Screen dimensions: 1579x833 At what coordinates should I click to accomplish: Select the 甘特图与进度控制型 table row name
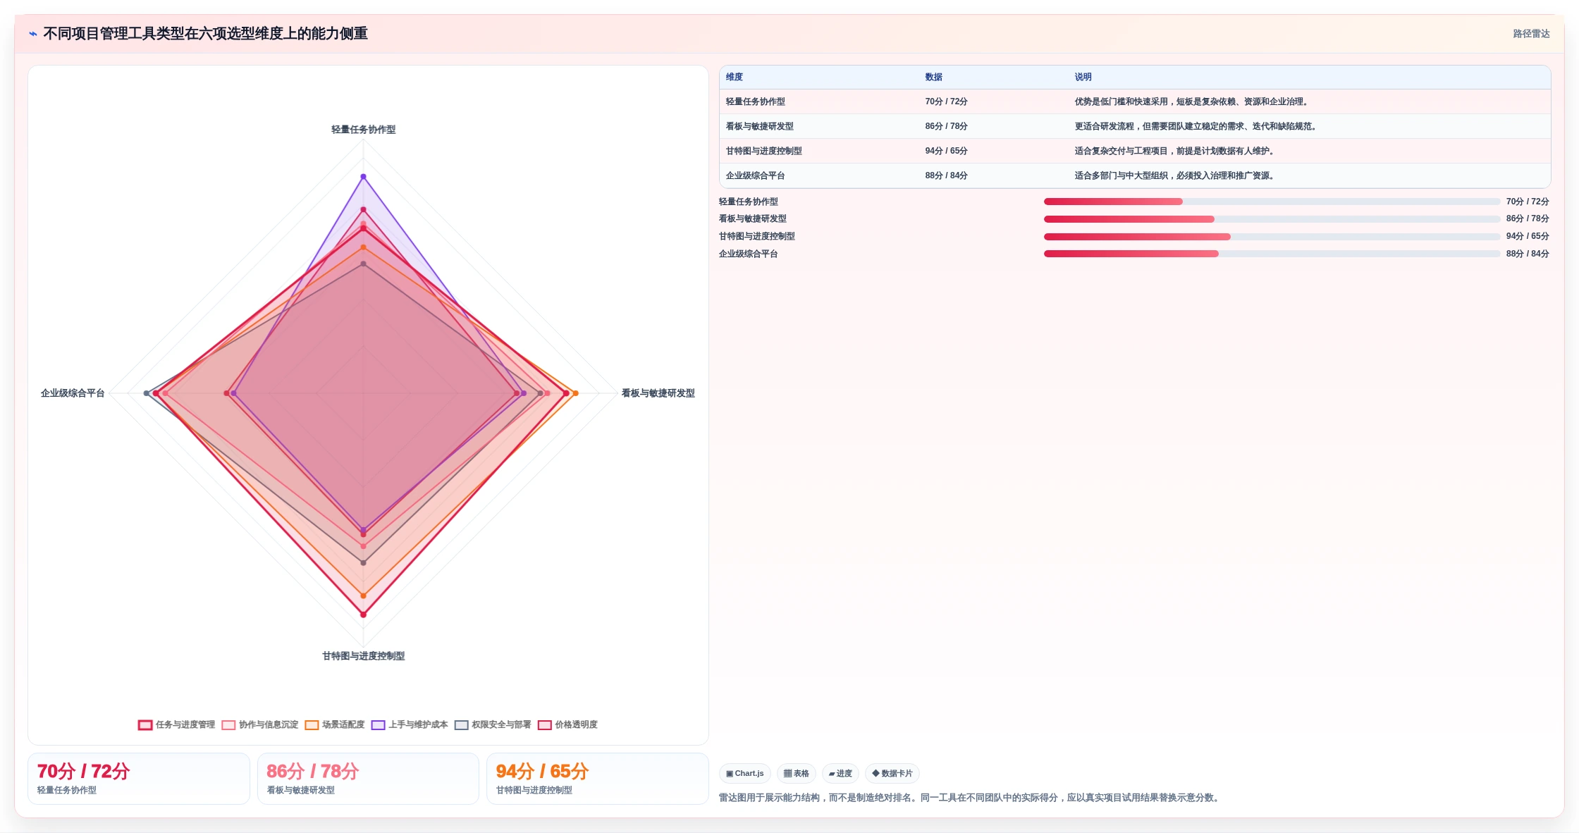(x=764, y=151)
